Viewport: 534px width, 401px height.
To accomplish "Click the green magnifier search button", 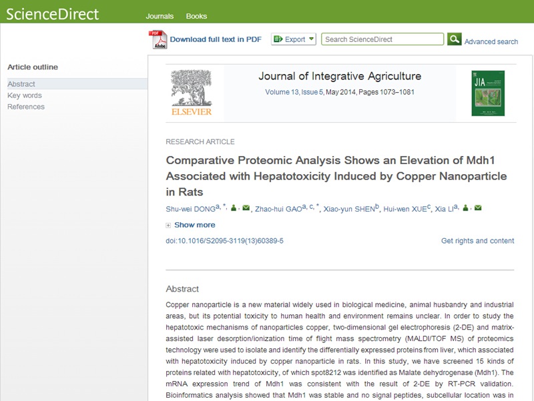I will click(x=455, y=39).
